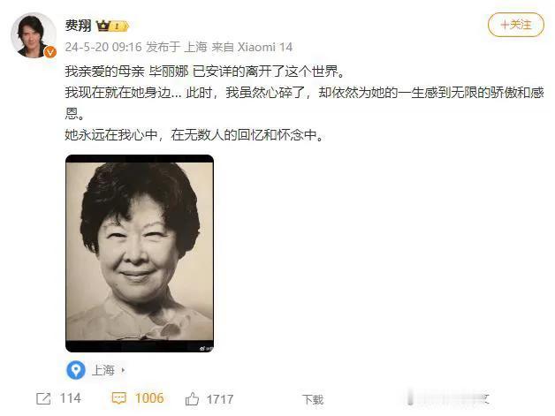Viewport: 555px width, 416px height.
Task: Open 费翔's profile avatar
Action: point(34,35)
